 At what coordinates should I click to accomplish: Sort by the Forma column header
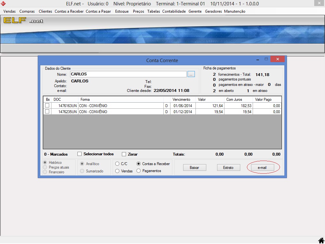click(x=121, y=100)
